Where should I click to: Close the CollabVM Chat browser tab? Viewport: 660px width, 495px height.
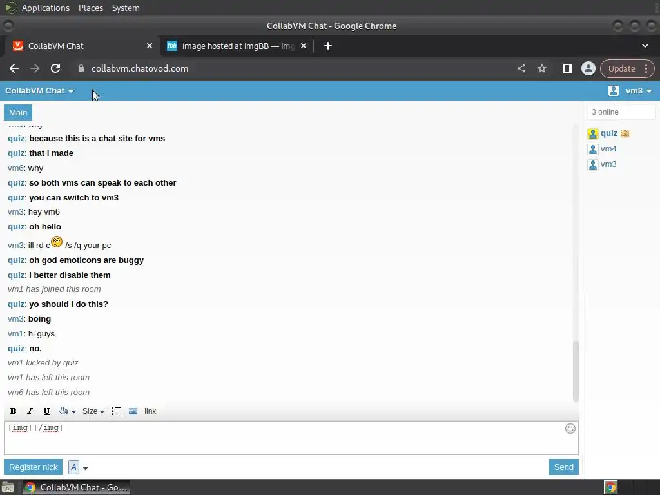(x=150, y=46)
